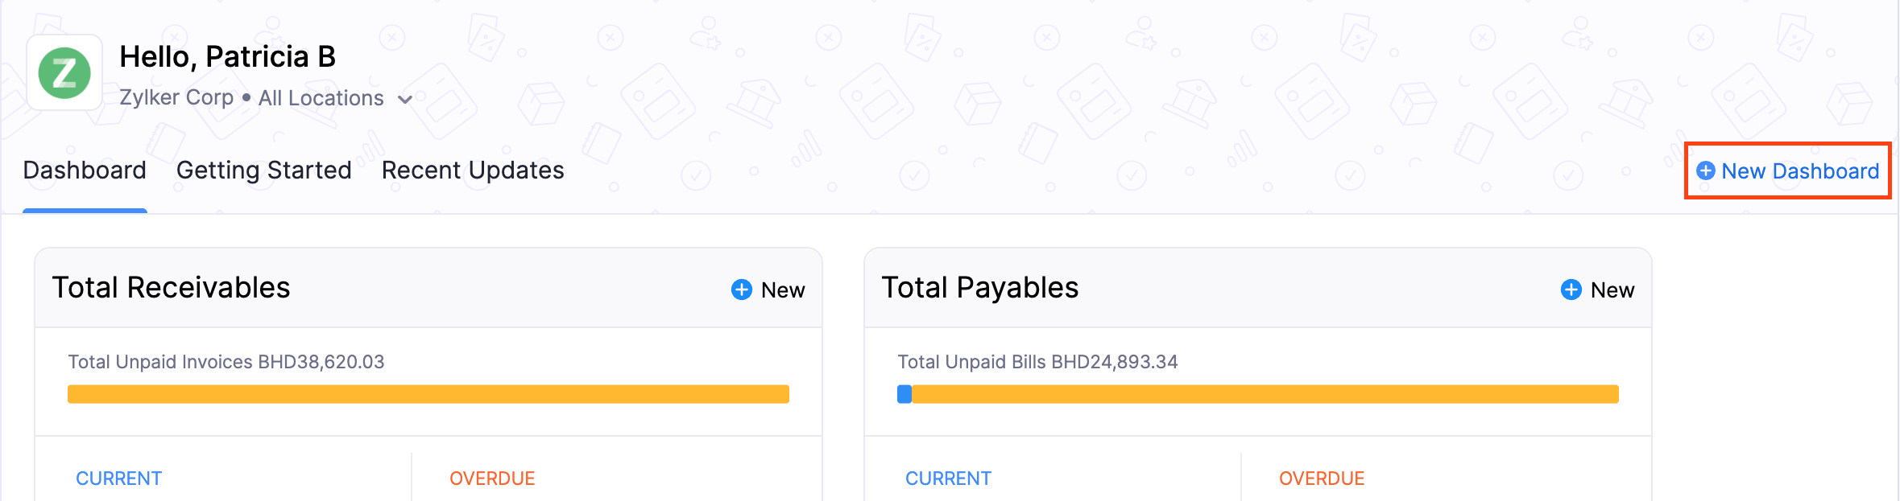Click the green Zylker Corp logo icon
The height and width of the screenshot is (501, 1900).
pos(64,73)
